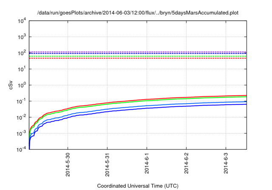Select the 2014-5-31 date tick label
Image resolution: width=272 pixels, height=190 pixels.
(108, 163)
